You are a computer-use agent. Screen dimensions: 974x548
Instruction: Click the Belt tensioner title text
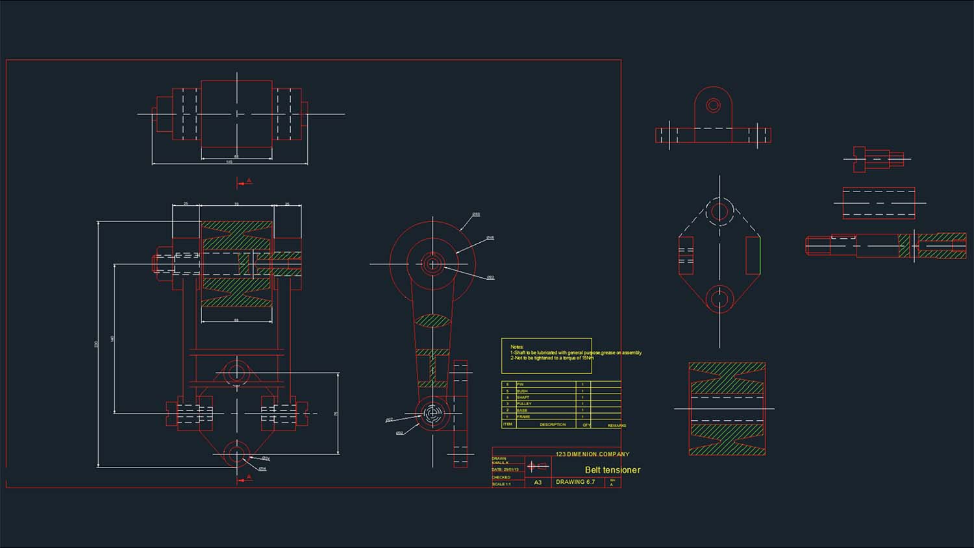click(x=612, y=470)
